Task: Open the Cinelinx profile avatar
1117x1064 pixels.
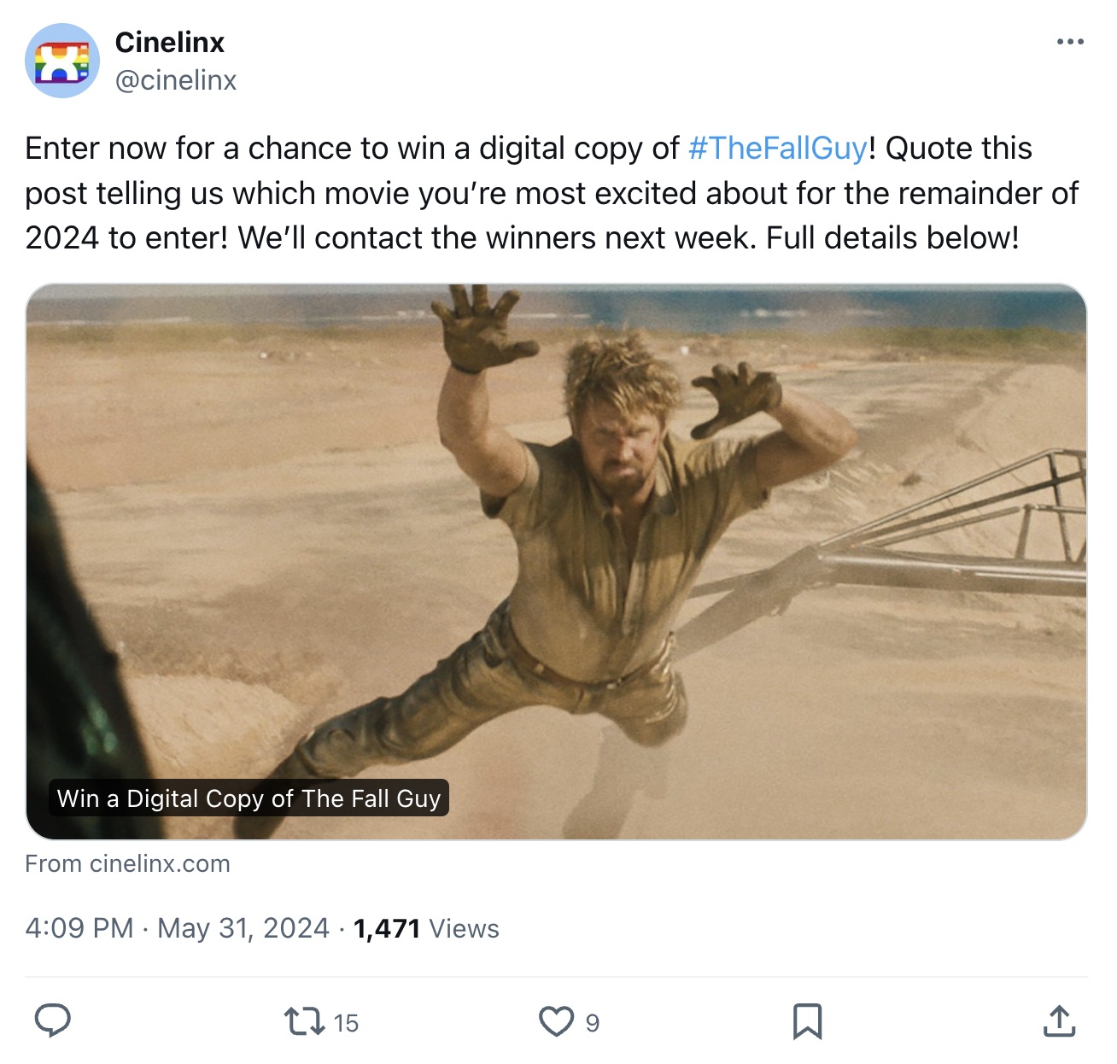Action: 61,61
